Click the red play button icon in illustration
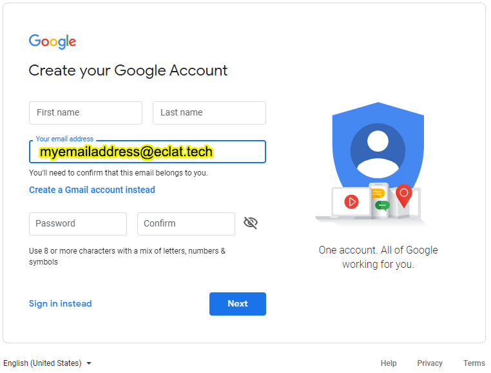Viewport: 491px width, 373px height. point(351,202)
